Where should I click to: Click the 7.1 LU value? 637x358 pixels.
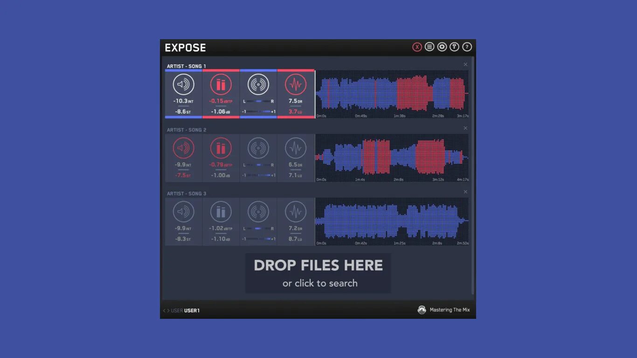point(296,175)
